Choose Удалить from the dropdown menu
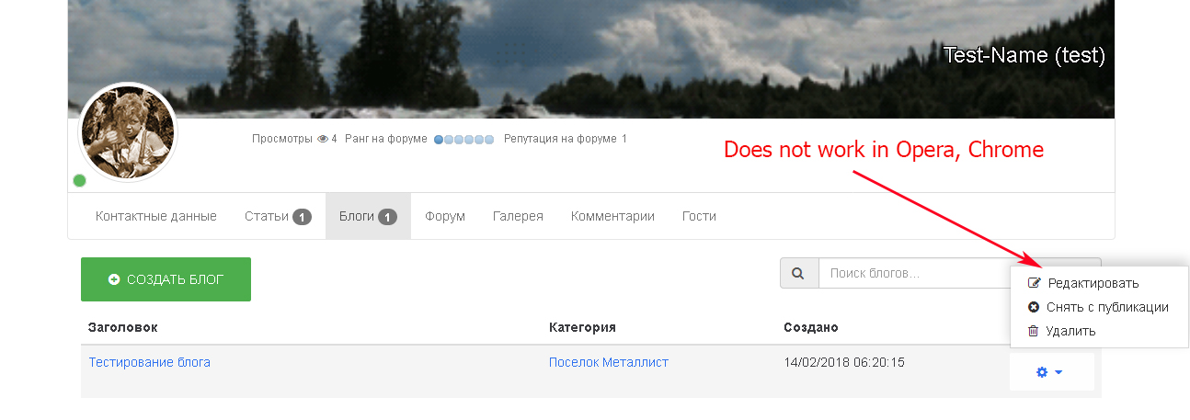Image resolution: width=1190 pixels, height=420 pixels. (x=1099, y=331)
